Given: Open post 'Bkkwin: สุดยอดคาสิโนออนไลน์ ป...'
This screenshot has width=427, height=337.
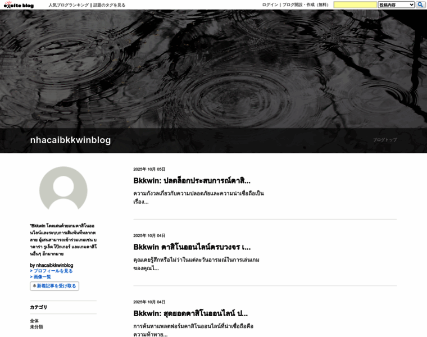Looking at the screenshot, I should point(190,313).
